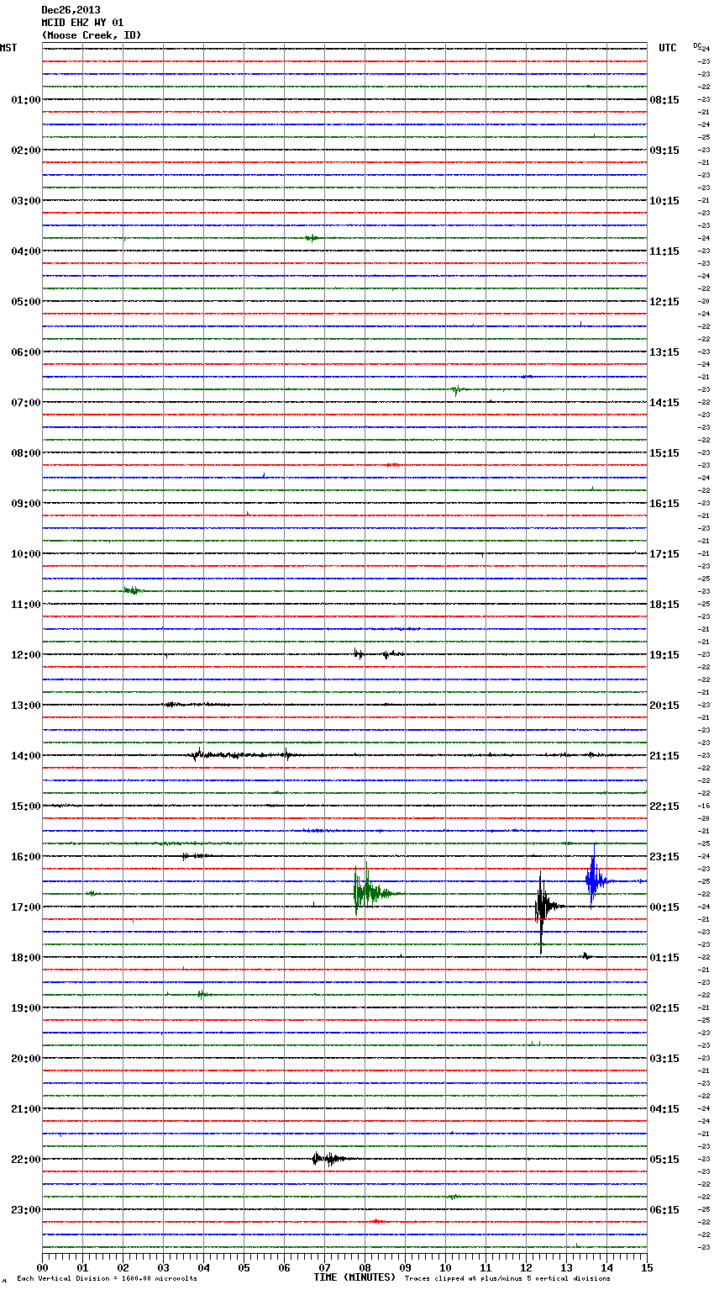Select the 12:00 MST time label
The width and height of the screenshot is (714, 1290).
(25, 655)
